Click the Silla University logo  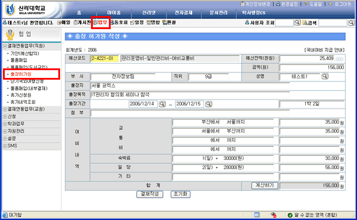25,10
